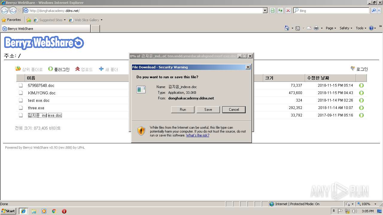Click the Berryz WebShare logo
This screenshot has width=383, height=215.
click(x=44, y=43)
